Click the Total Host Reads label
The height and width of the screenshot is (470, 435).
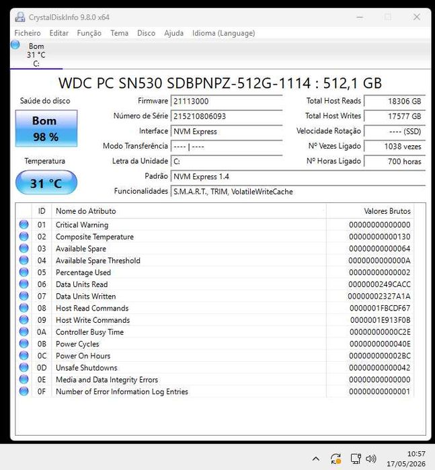tap(333, 101)
